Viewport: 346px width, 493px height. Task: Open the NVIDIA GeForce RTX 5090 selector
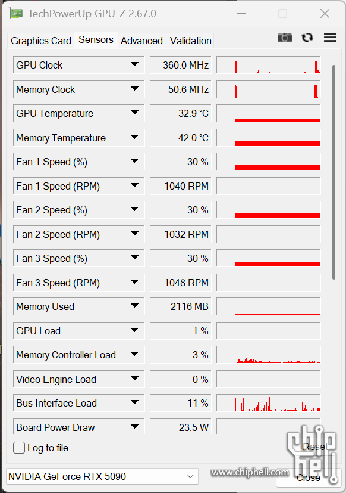tap(102, 476)
